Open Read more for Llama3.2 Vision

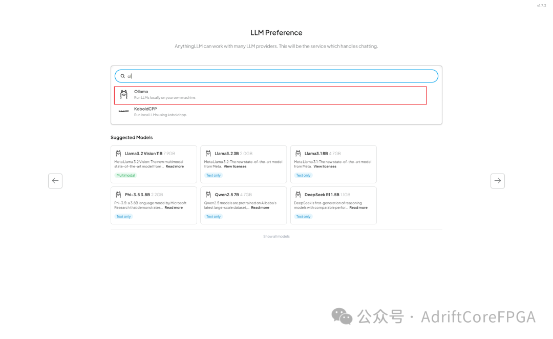175,166
